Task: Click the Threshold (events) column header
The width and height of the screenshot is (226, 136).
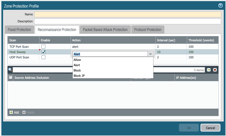Action: click(x=203, y=40)
